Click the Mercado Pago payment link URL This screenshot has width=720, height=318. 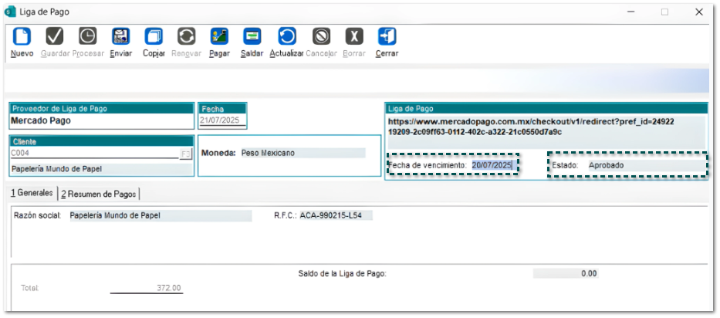[x=531, y=127]
